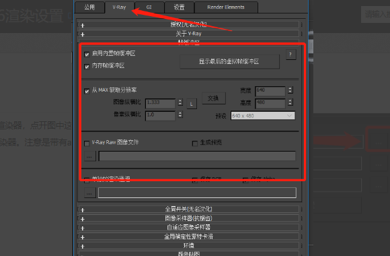Open the GI tab
This screenshot has height=256, width=390.
tap(149, 7)
